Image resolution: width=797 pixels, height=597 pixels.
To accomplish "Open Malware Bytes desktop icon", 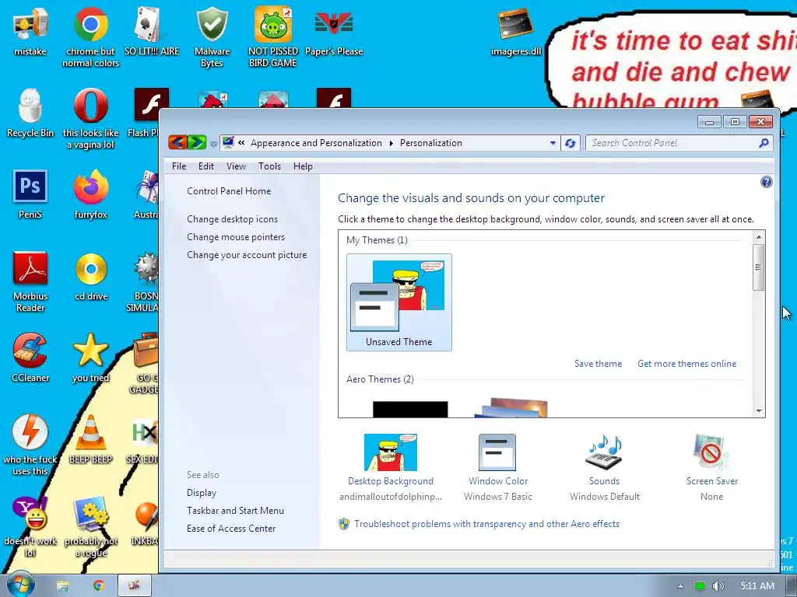I will click(212, 37).
